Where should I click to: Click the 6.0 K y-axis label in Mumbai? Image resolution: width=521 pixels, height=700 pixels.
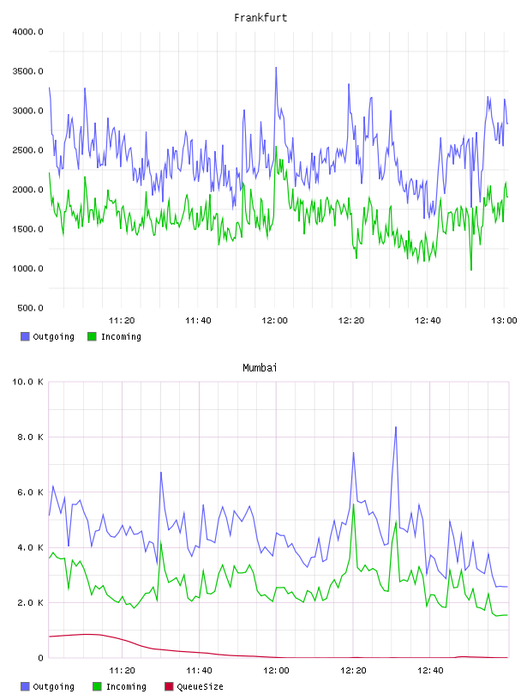point(30,492)
